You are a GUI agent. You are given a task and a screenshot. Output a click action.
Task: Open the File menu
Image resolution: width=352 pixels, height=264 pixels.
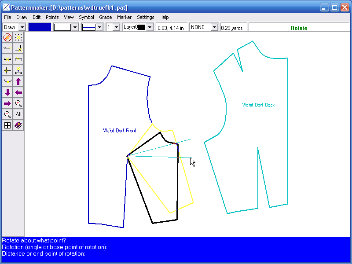(7, 17)
